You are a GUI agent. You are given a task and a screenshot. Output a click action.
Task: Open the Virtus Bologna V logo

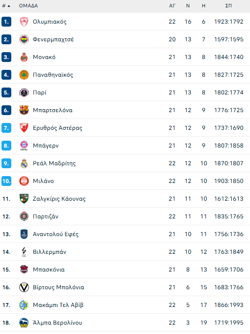(24, 287)
